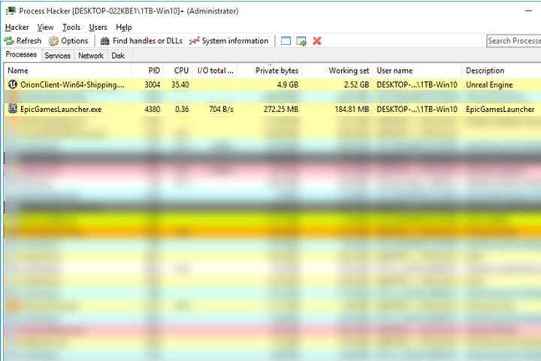Click the EpicGamesLauncher.exe process icon
Viewport: 541px width, 361px height.
pyautogui.click(x=13, y=109)
